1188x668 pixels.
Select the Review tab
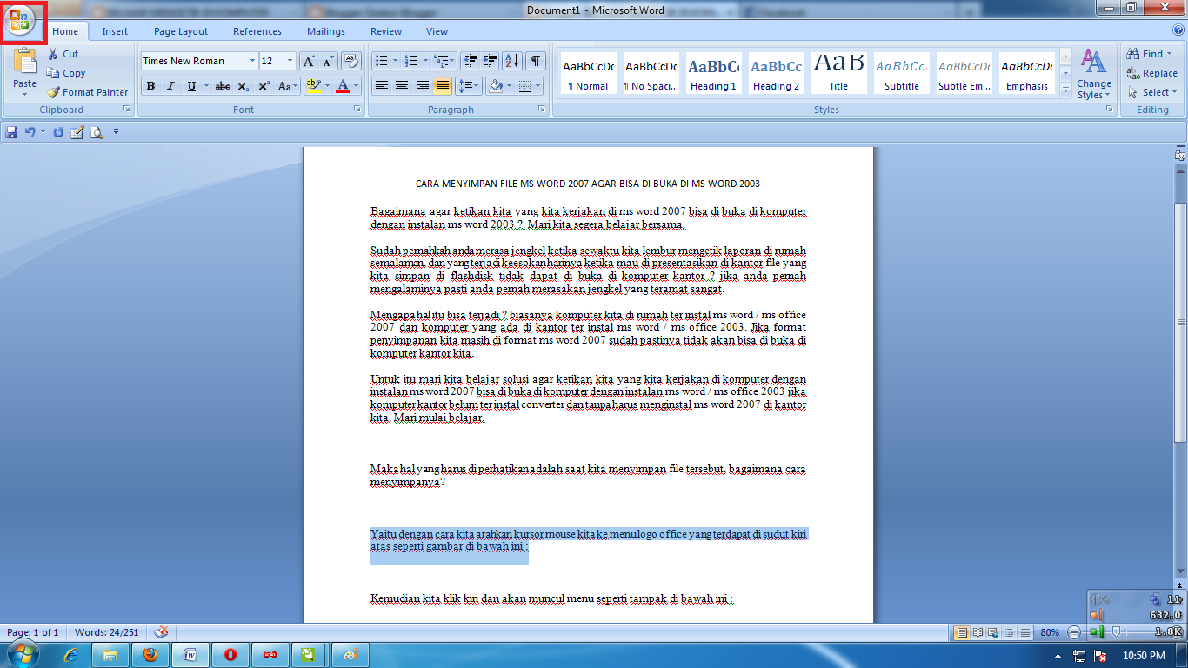click(x=386, y=31)
